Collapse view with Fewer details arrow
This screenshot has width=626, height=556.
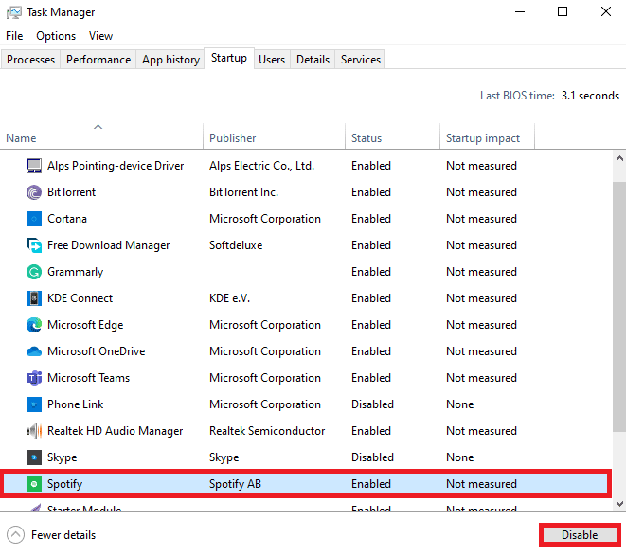tap(15, 535)
